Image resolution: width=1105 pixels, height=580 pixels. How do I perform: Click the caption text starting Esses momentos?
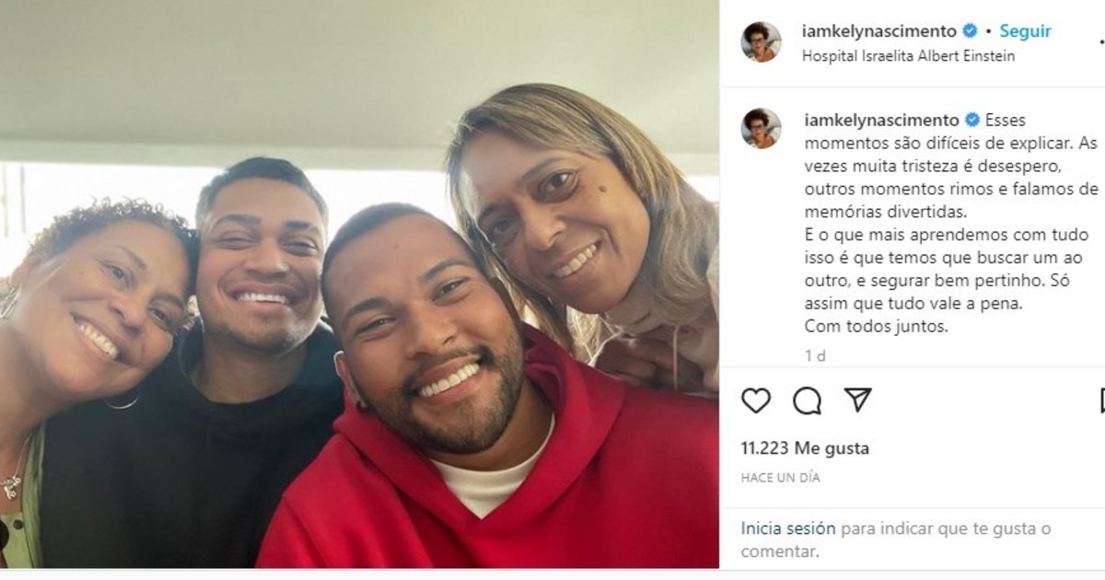[950, 223]
